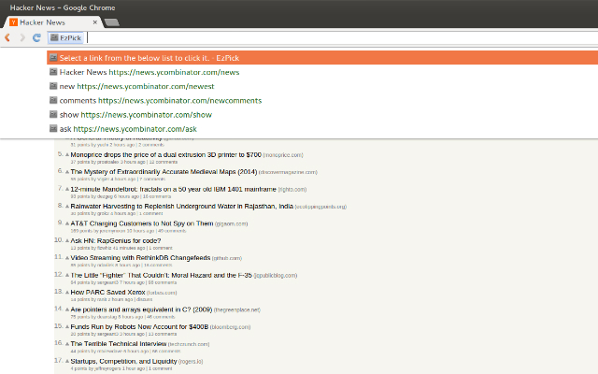Viewport: 598px width, 374px height.
Task: Open 12-minute Mandelbrot IBM 1401 article
Action: tap(173, 189)
